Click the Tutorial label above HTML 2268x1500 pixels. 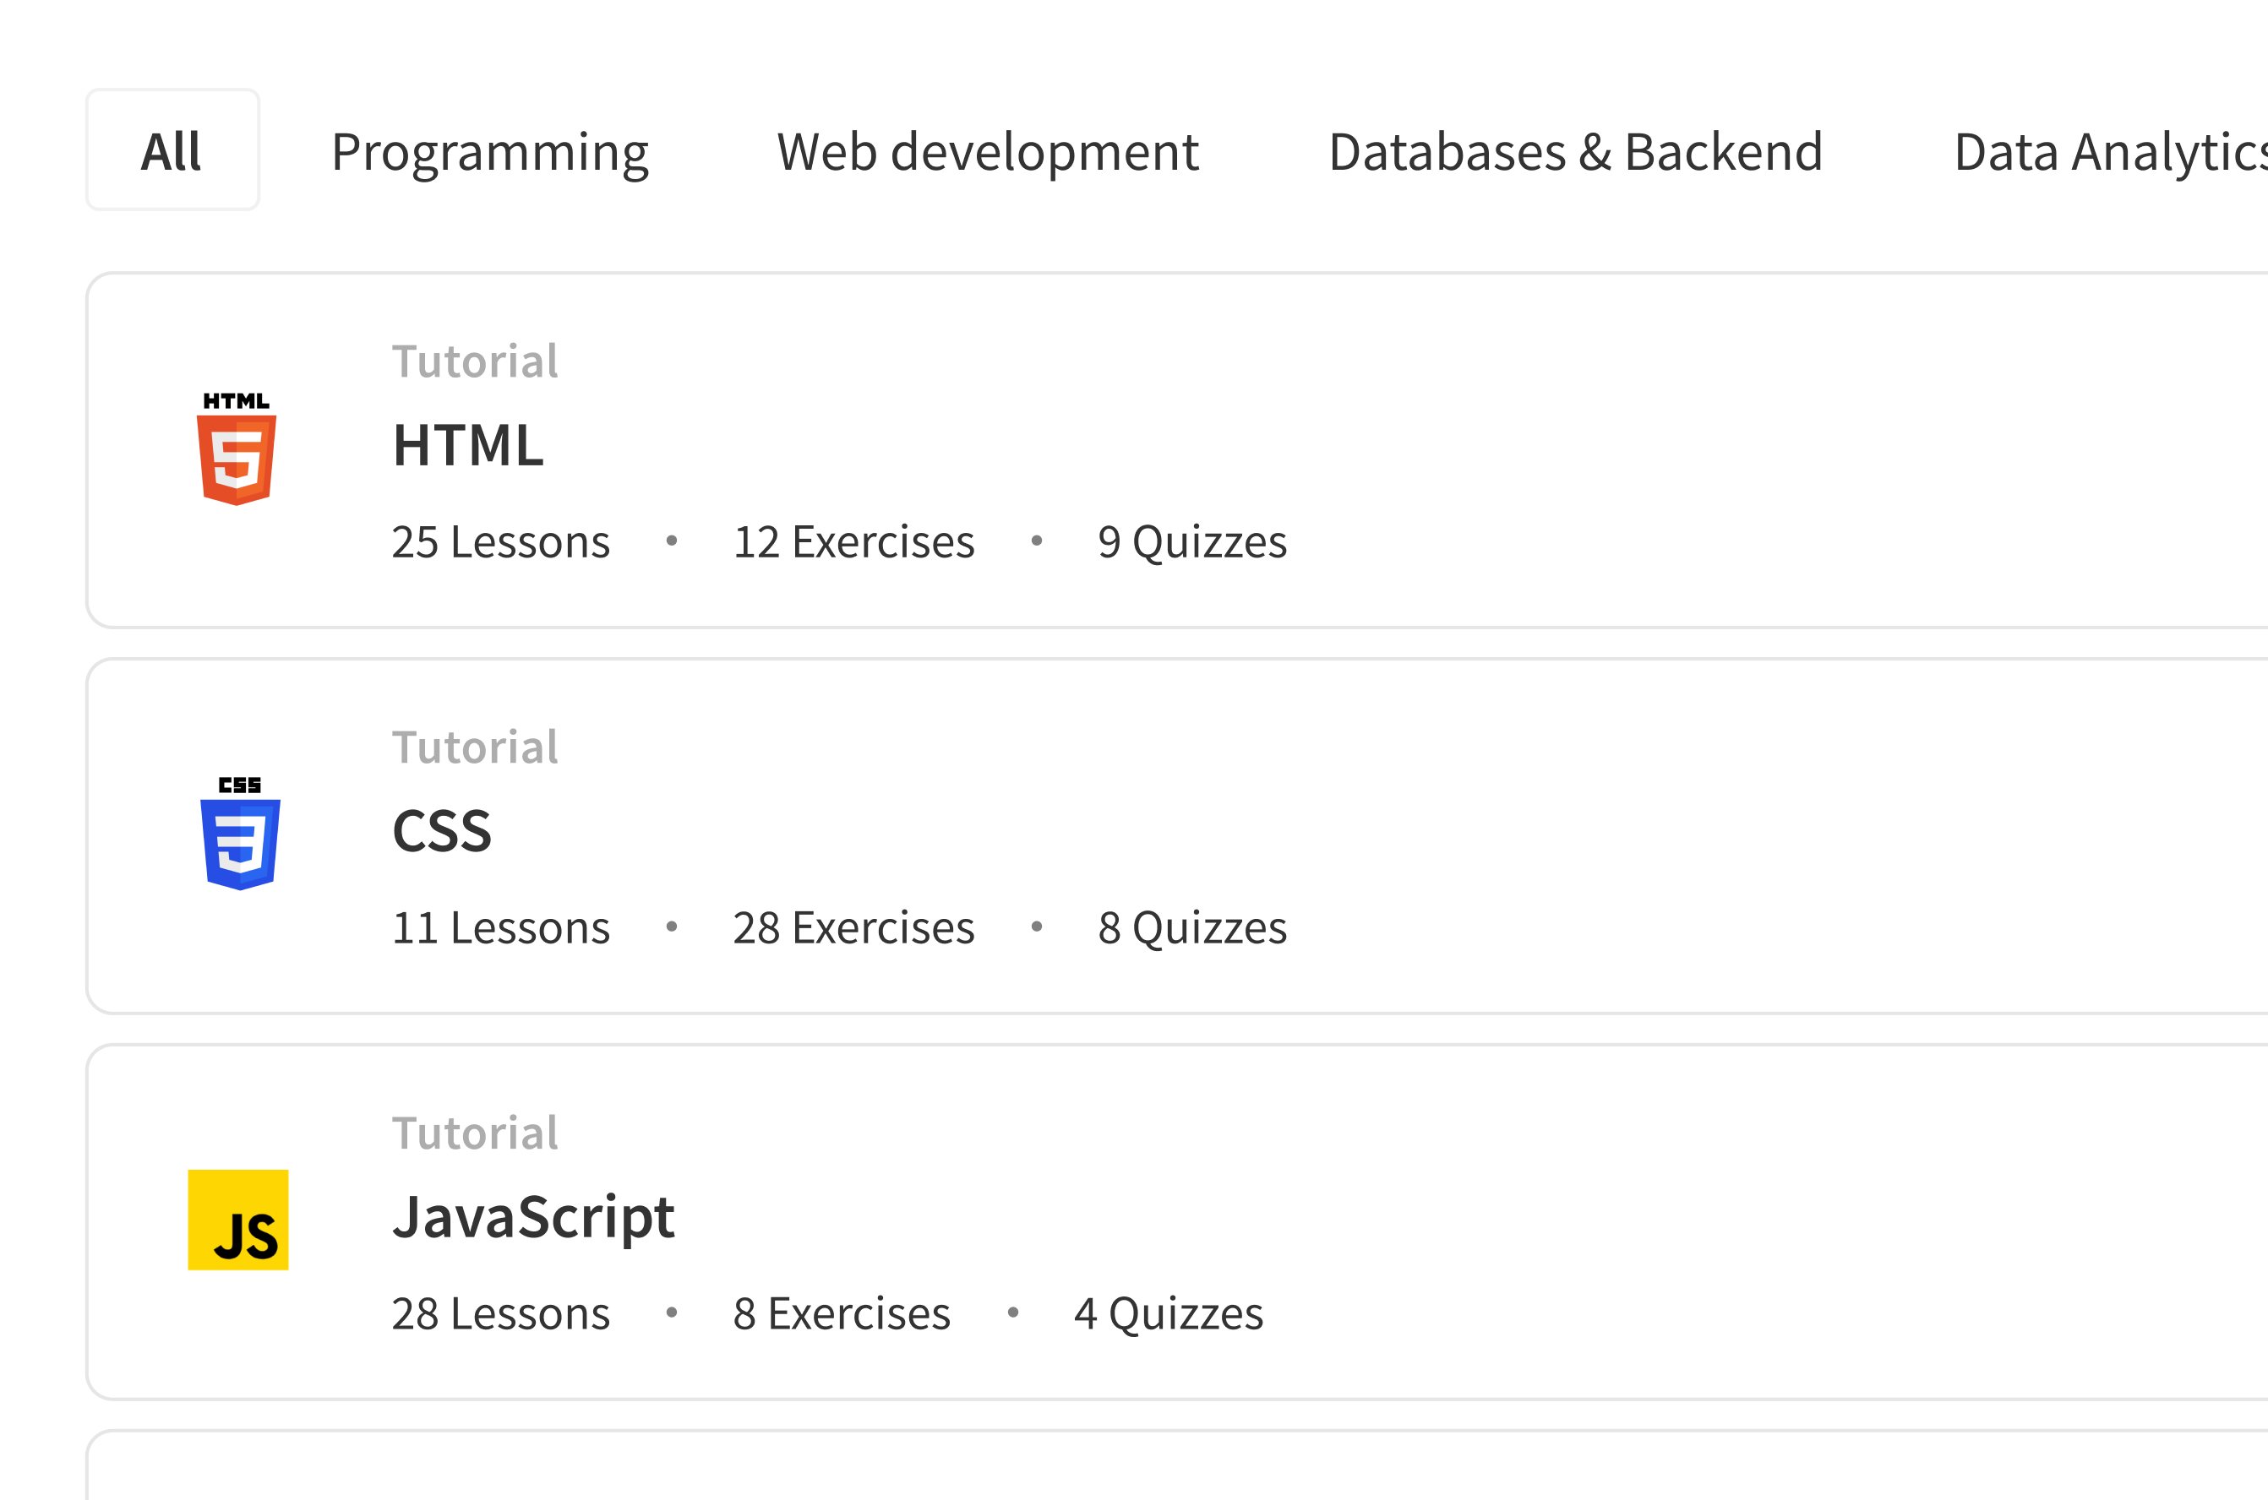[476, 360]
